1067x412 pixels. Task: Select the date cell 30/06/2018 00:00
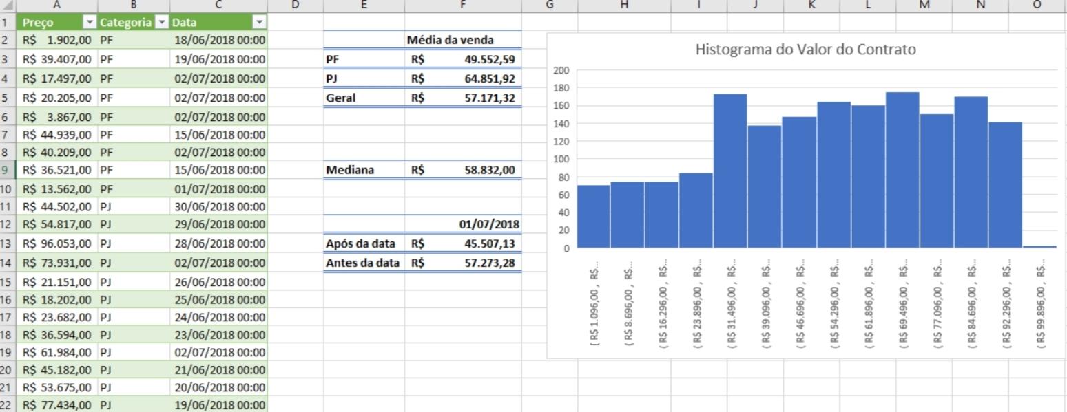click(218, 206)
